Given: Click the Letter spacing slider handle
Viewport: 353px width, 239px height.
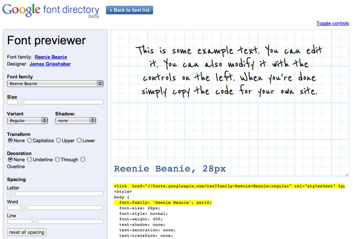Looking at the screenshot, I should tap(12, 194).
